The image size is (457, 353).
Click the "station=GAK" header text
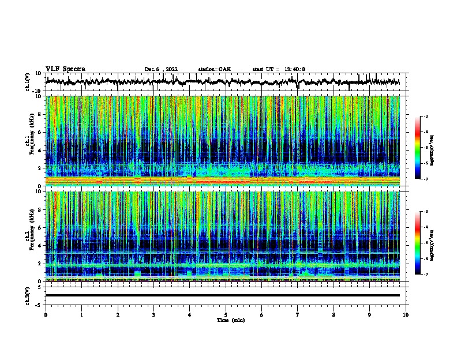215,69
